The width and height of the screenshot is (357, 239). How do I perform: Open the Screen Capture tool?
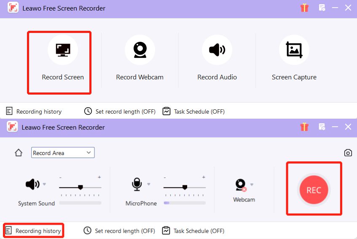[294, 50]
